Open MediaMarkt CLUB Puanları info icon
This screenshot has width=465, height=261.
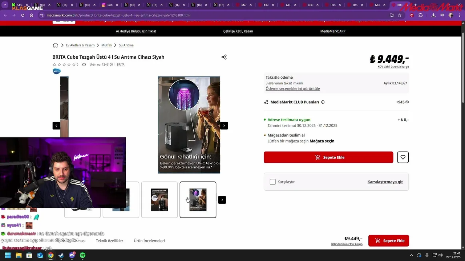(323, 102)
